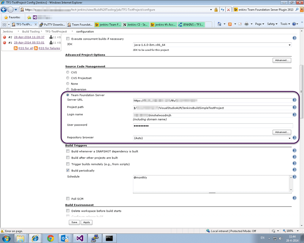Click help icon for Build periodically
The image size is (304, 243).
coord(294,170)
